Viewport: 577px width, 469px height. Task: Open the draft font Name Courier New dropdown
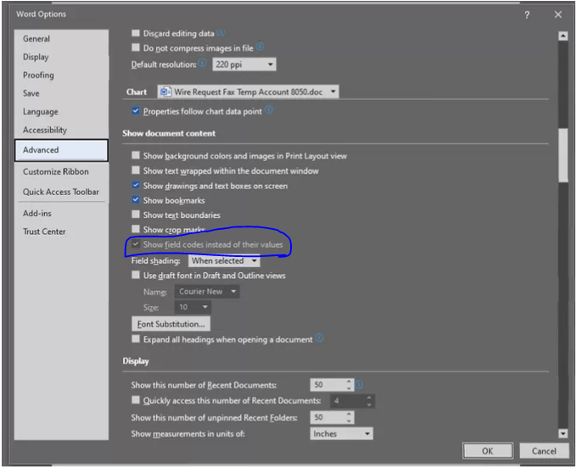pyautogui.click(x=207, y=292)
